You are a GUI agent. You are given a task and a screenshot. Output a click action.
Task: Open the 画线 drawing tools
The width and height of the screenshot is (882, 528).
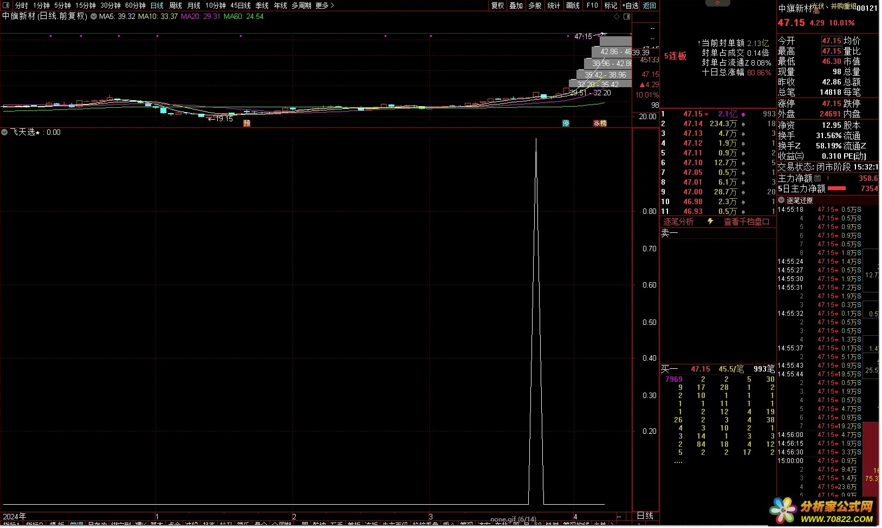tap(573, 5)
